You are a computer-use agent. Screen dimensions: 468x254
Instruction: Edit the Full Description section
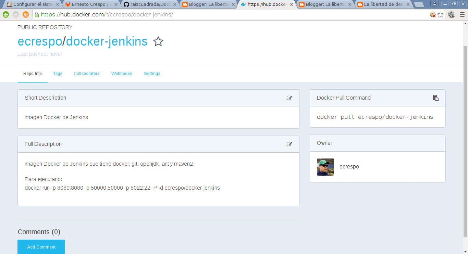(x=289, y=144)
